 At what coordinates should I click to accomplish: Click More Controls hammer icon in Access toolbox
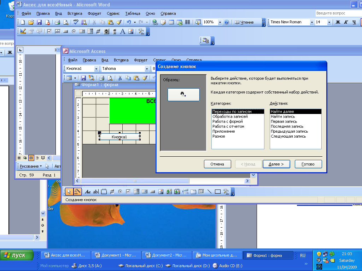click(x=226, y=192)
